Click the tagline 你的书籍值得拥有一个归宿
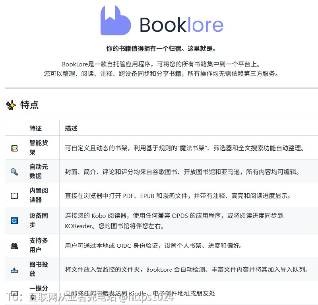 pyautogui.click(x=161, y=49)
